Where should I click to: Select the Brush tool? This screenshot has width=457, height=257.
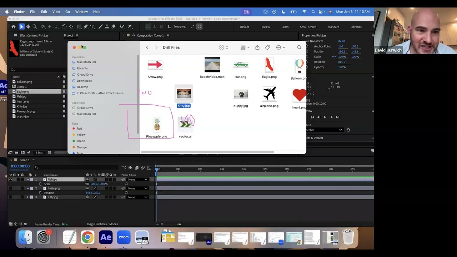tap(100, 26)
